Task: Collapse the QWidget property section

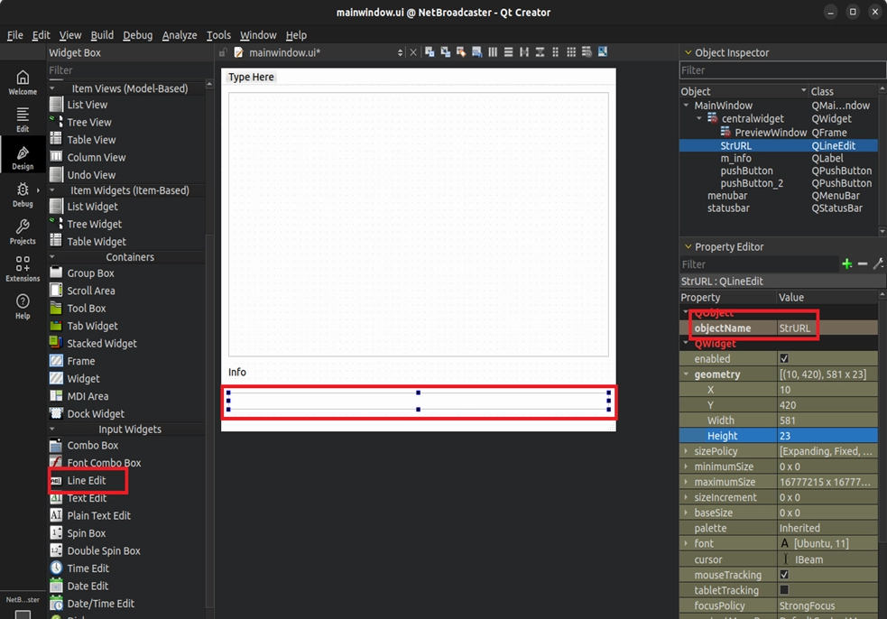Action: tap(686, 343)
